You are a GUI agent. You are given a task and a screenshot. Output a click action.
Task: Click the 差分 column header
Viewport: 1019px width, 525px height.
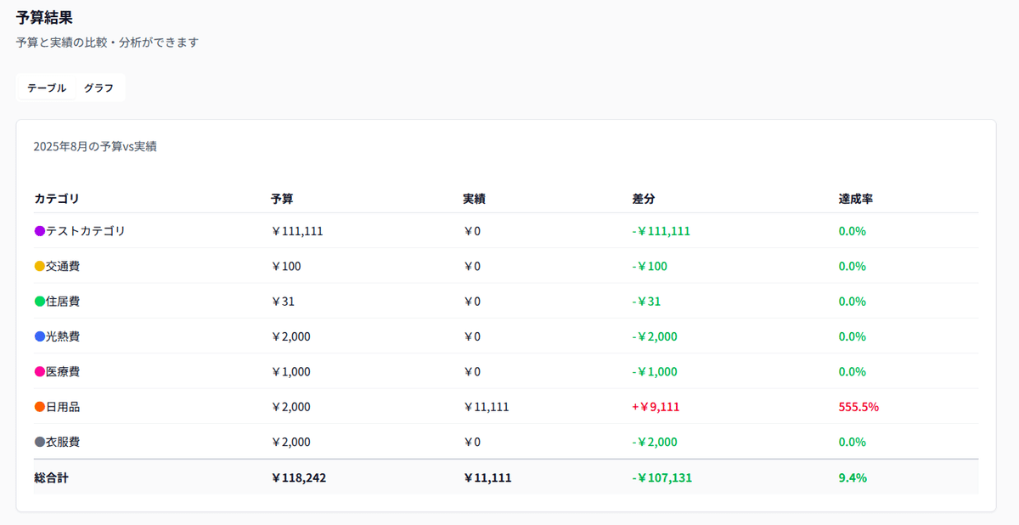644,199
